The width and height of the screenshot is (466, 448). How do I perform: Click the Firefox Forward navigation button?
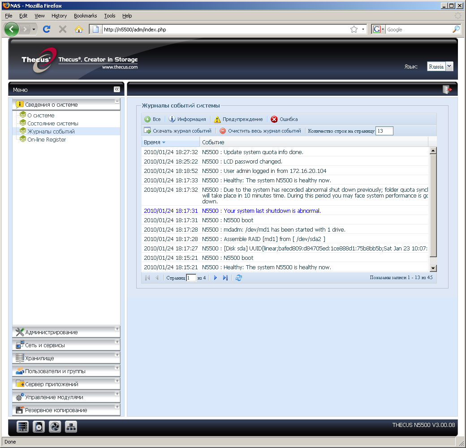(x=25, y=29)
